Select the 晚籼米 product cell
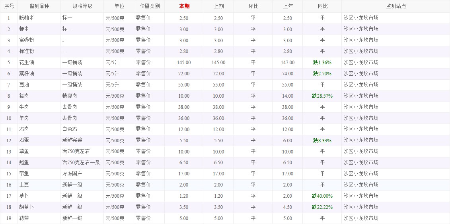Image resolution: width=450 pixels, height=224 pixels. coord(39,18)
